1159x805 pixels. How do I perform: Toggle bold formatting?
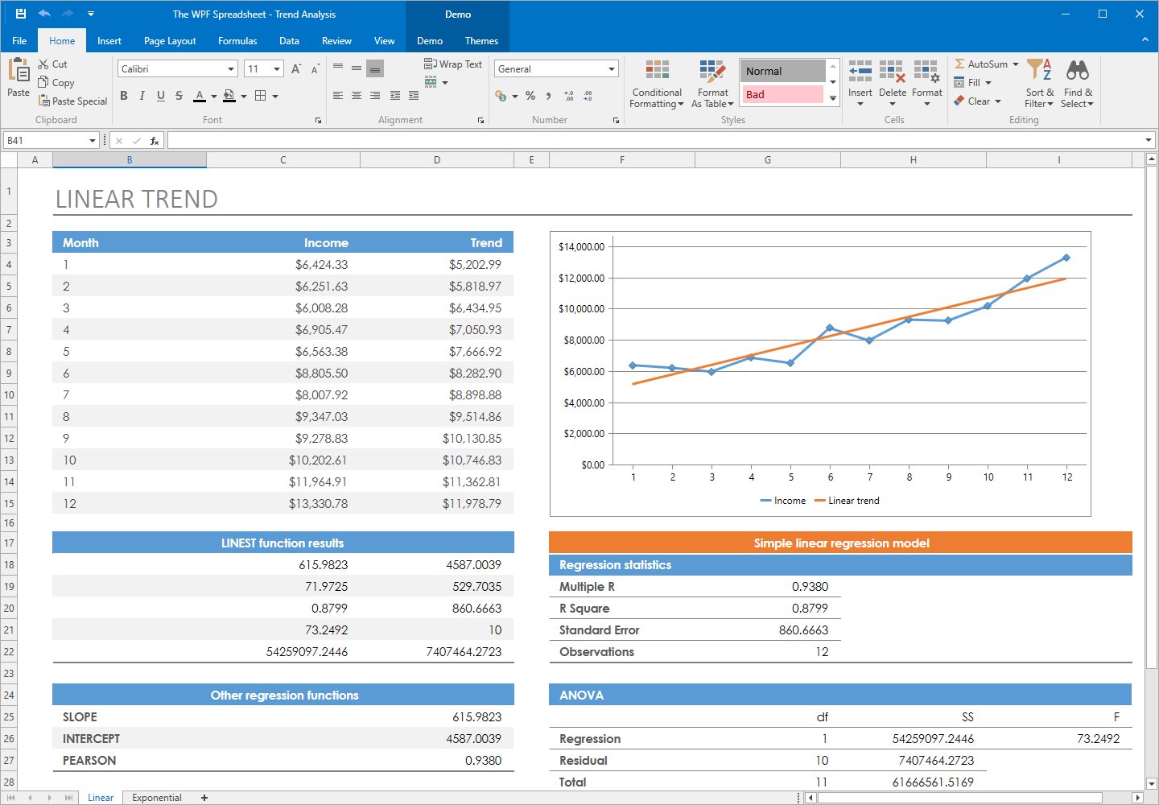[124, 96]
